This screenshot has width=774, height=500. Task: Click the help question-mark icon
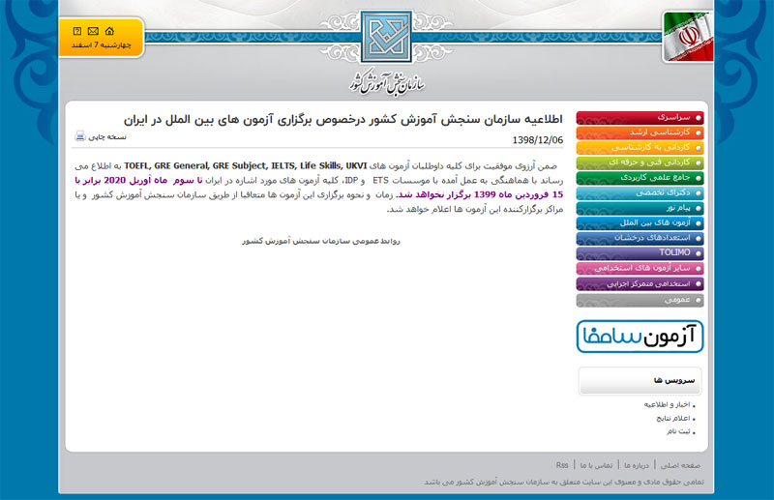pyautogui.click(x=77, y=31)
